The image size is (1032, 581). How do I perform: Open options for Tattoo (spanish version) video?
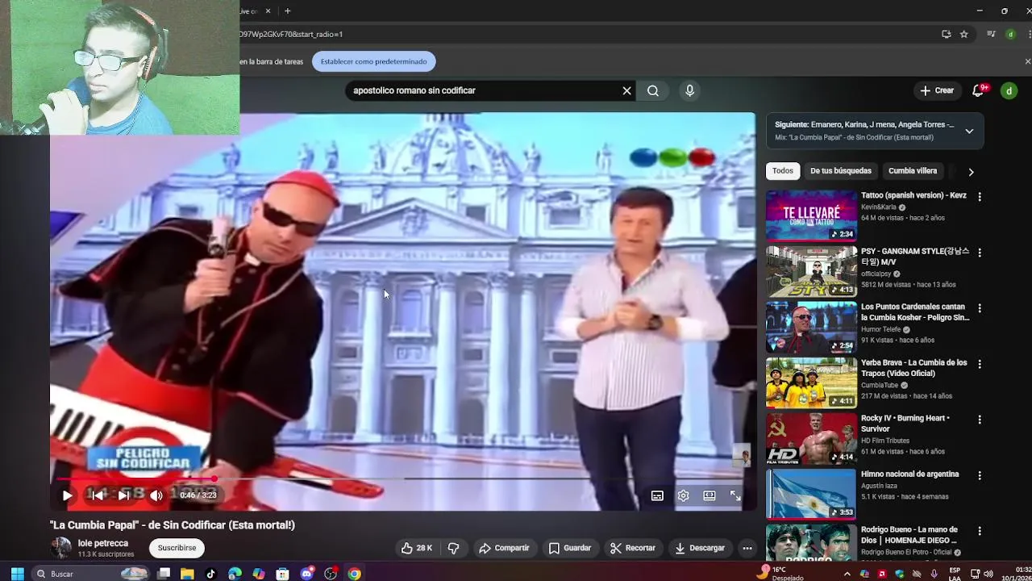coord(980,197)
